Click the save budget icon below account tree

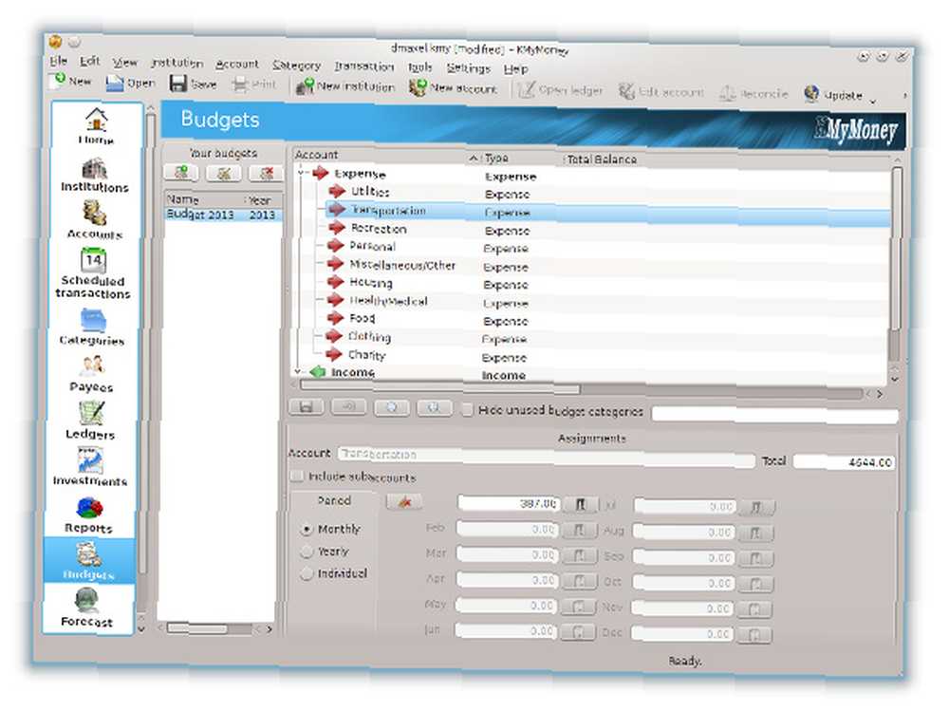tap(307, 407)
